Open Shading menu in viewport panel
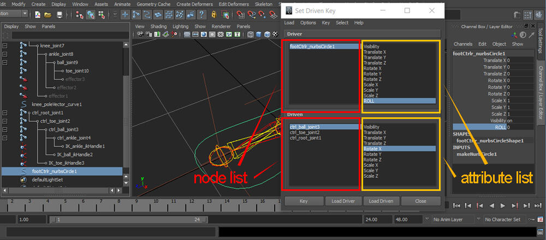546x240 pixels. (x=158, y=26)
